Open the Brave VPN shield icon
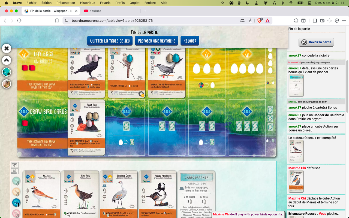 (x=337, y=20)
